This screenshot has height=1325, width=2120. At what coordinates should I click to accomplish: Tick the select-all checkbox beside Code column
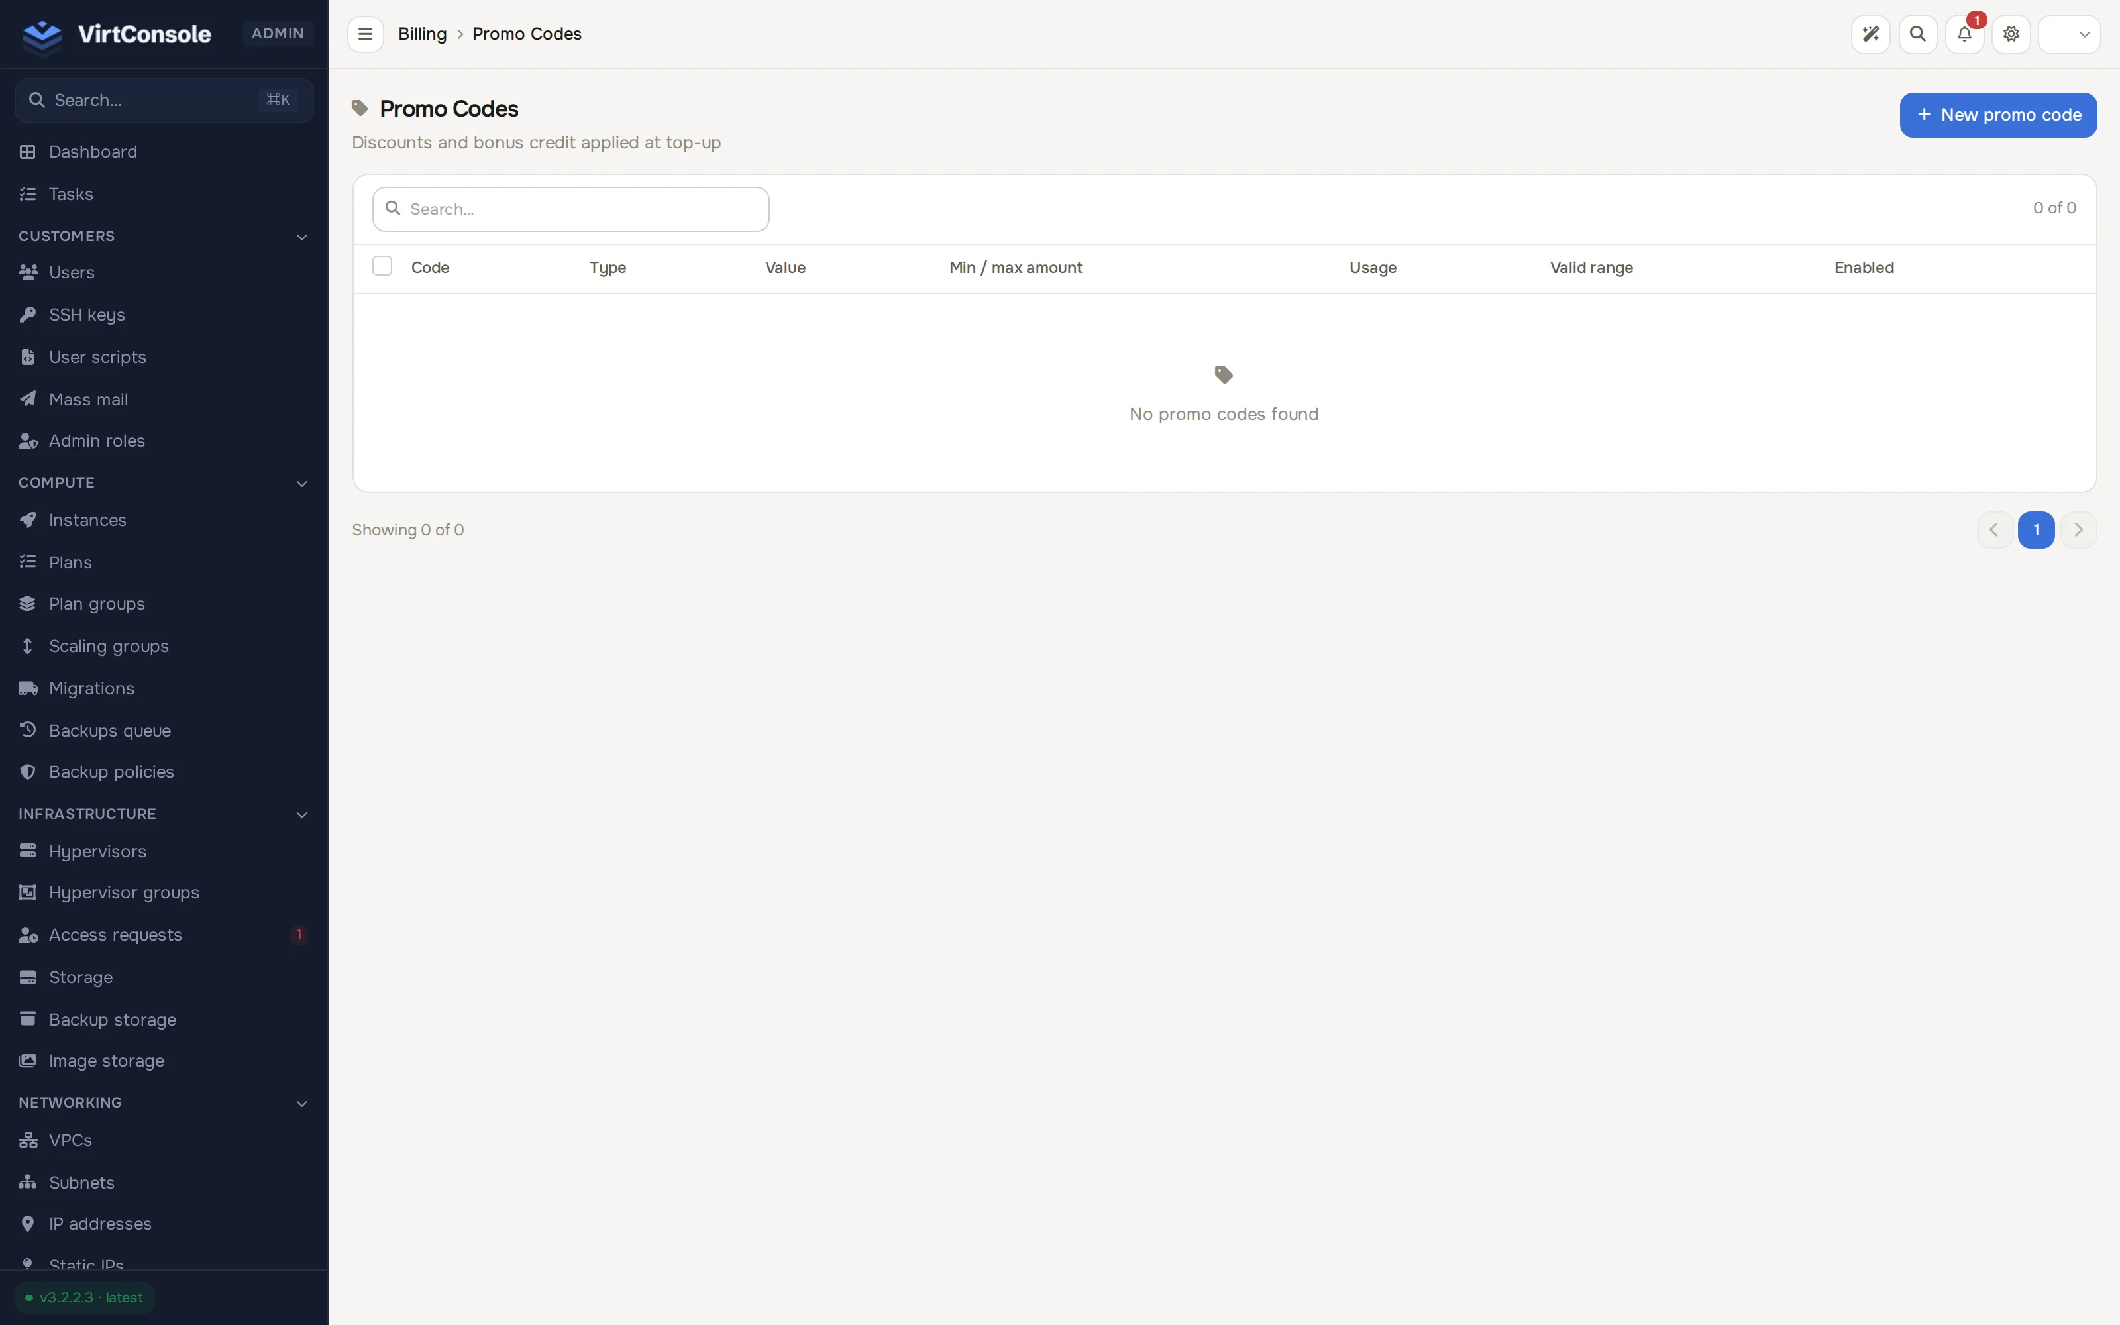point(382,266)
